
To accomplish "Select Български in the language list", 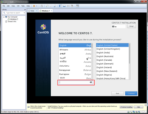I will coord(75,74).
